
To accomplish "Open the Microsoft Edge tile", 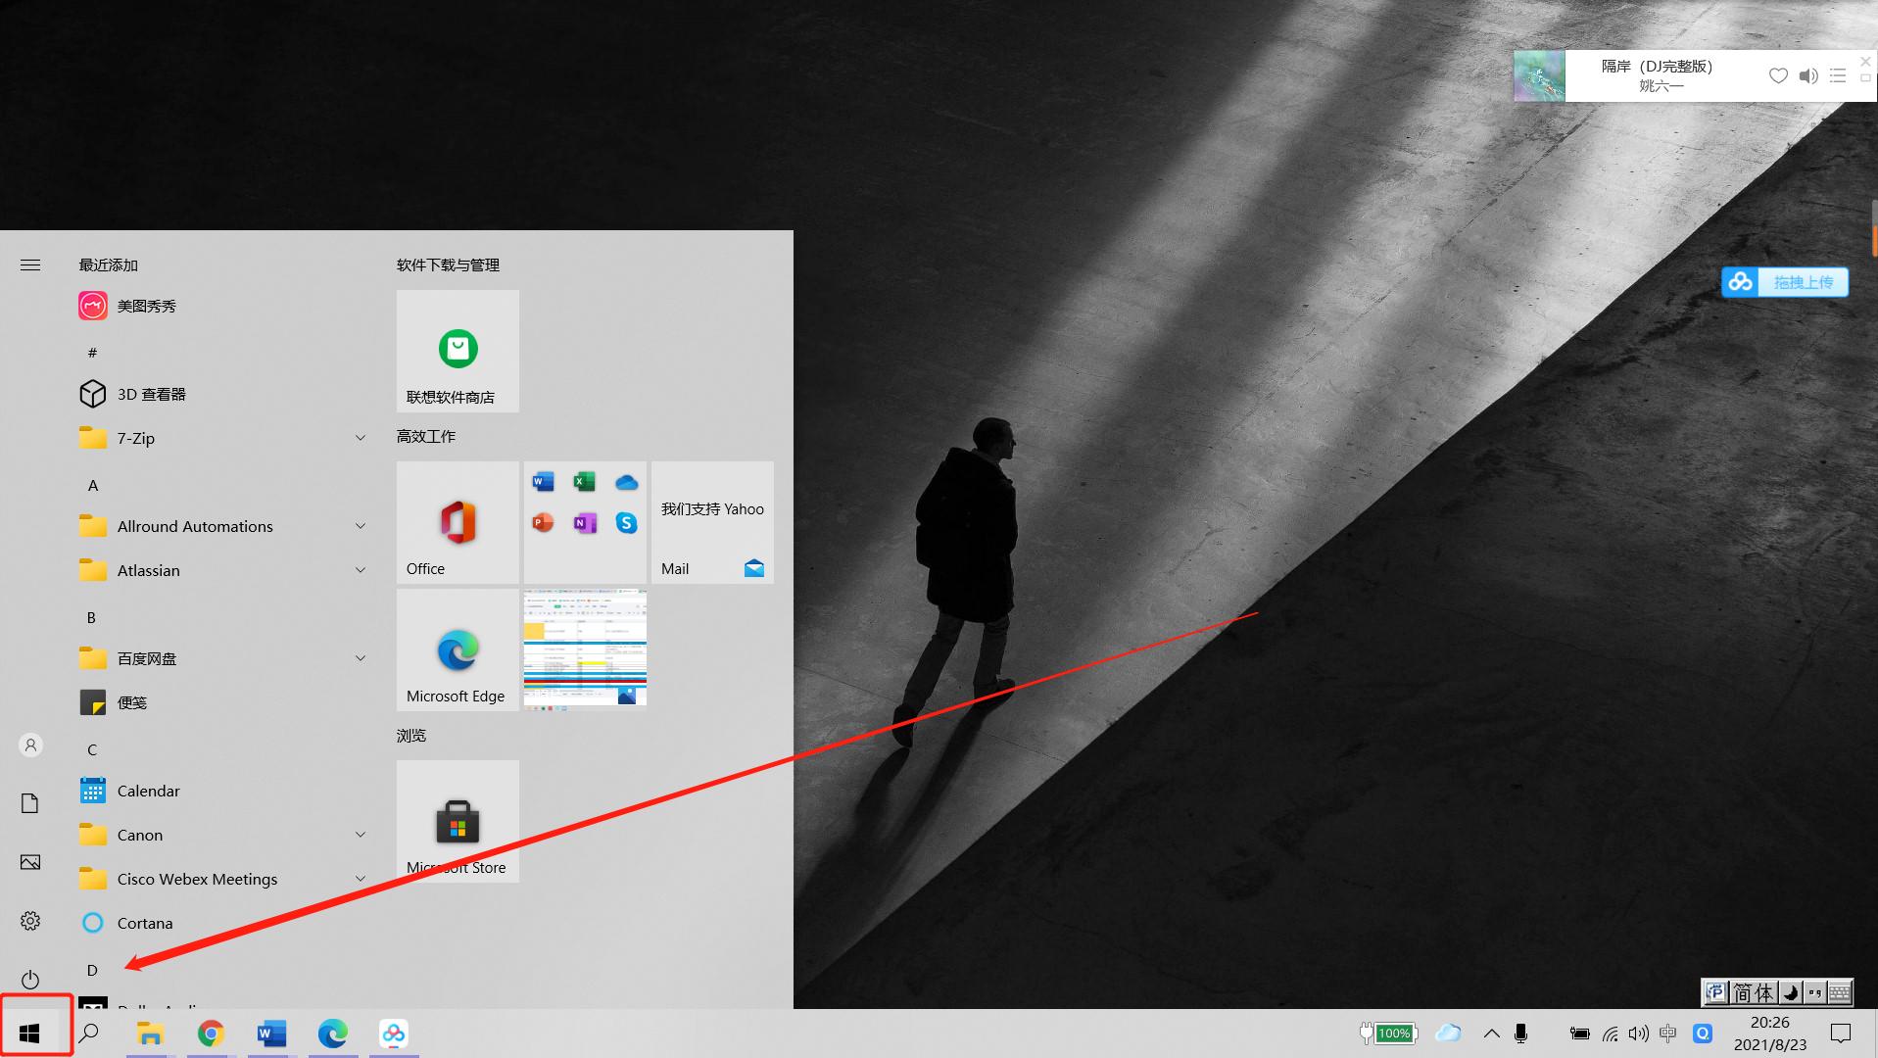I will [x=457, y=649].
